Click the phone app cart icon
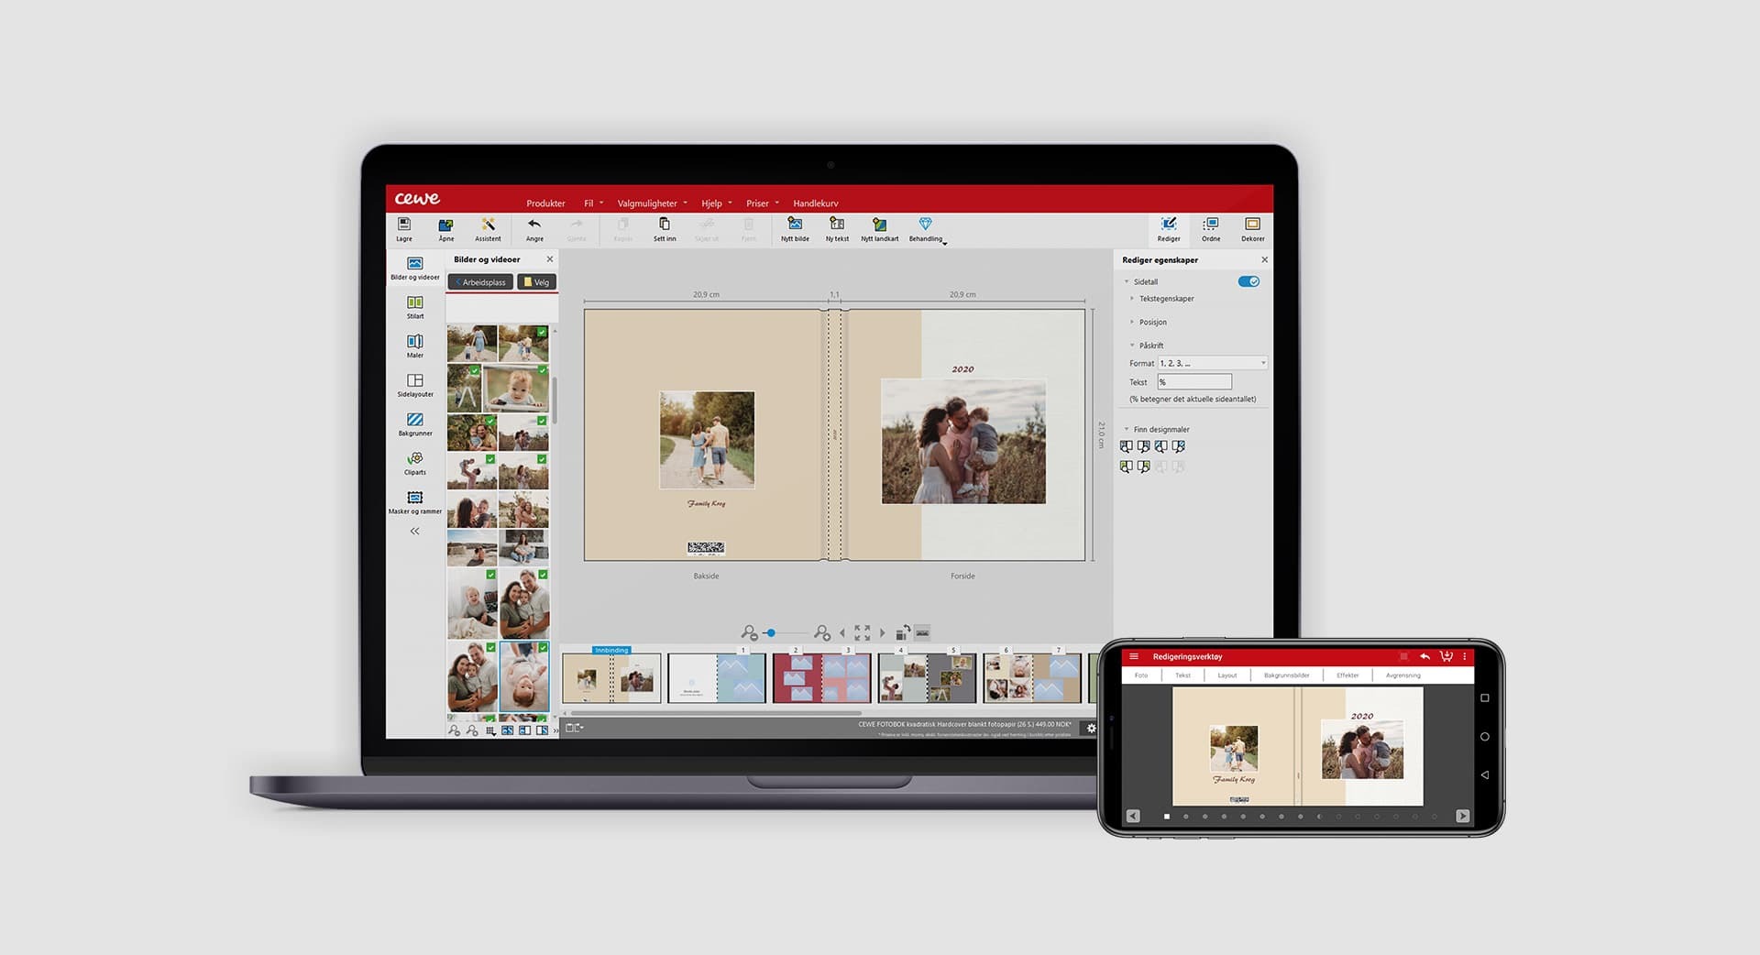Image resolution: width=1760 pixels, height=955 pixels. [x=1446, y=656]
